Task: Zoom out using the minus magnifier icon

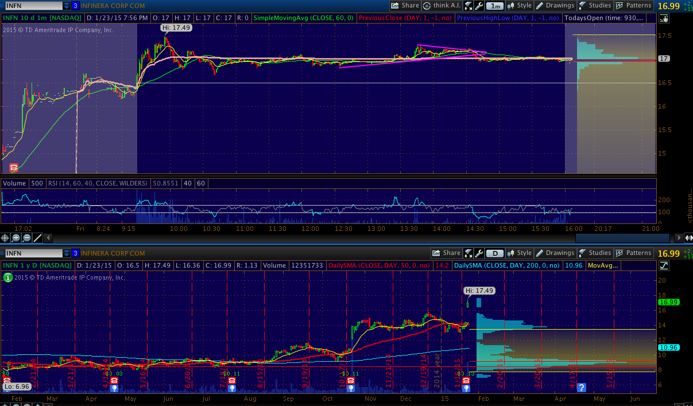Action: tap(26, 238)
